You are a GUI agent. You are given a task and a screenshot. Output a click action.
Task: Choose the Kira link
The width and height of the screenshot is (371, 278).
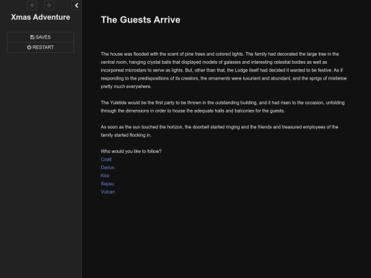105,176
